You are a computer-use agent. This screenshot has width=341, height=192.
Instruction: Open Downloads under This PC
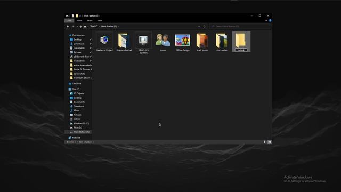pos(79,107)
